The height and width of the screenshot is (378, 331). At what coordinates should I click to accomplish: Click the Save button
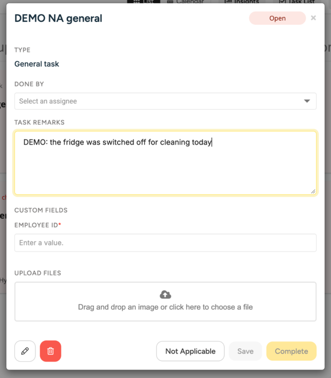pyautogui.click(x=246, y=351)
